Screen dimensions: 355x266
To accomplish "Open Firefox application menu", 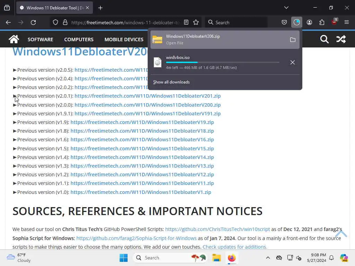I will [x=347, y=23].
